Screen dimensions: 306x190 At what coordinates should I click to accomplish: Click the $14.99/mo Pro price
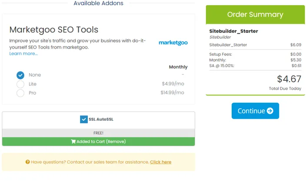pos(172,92)
